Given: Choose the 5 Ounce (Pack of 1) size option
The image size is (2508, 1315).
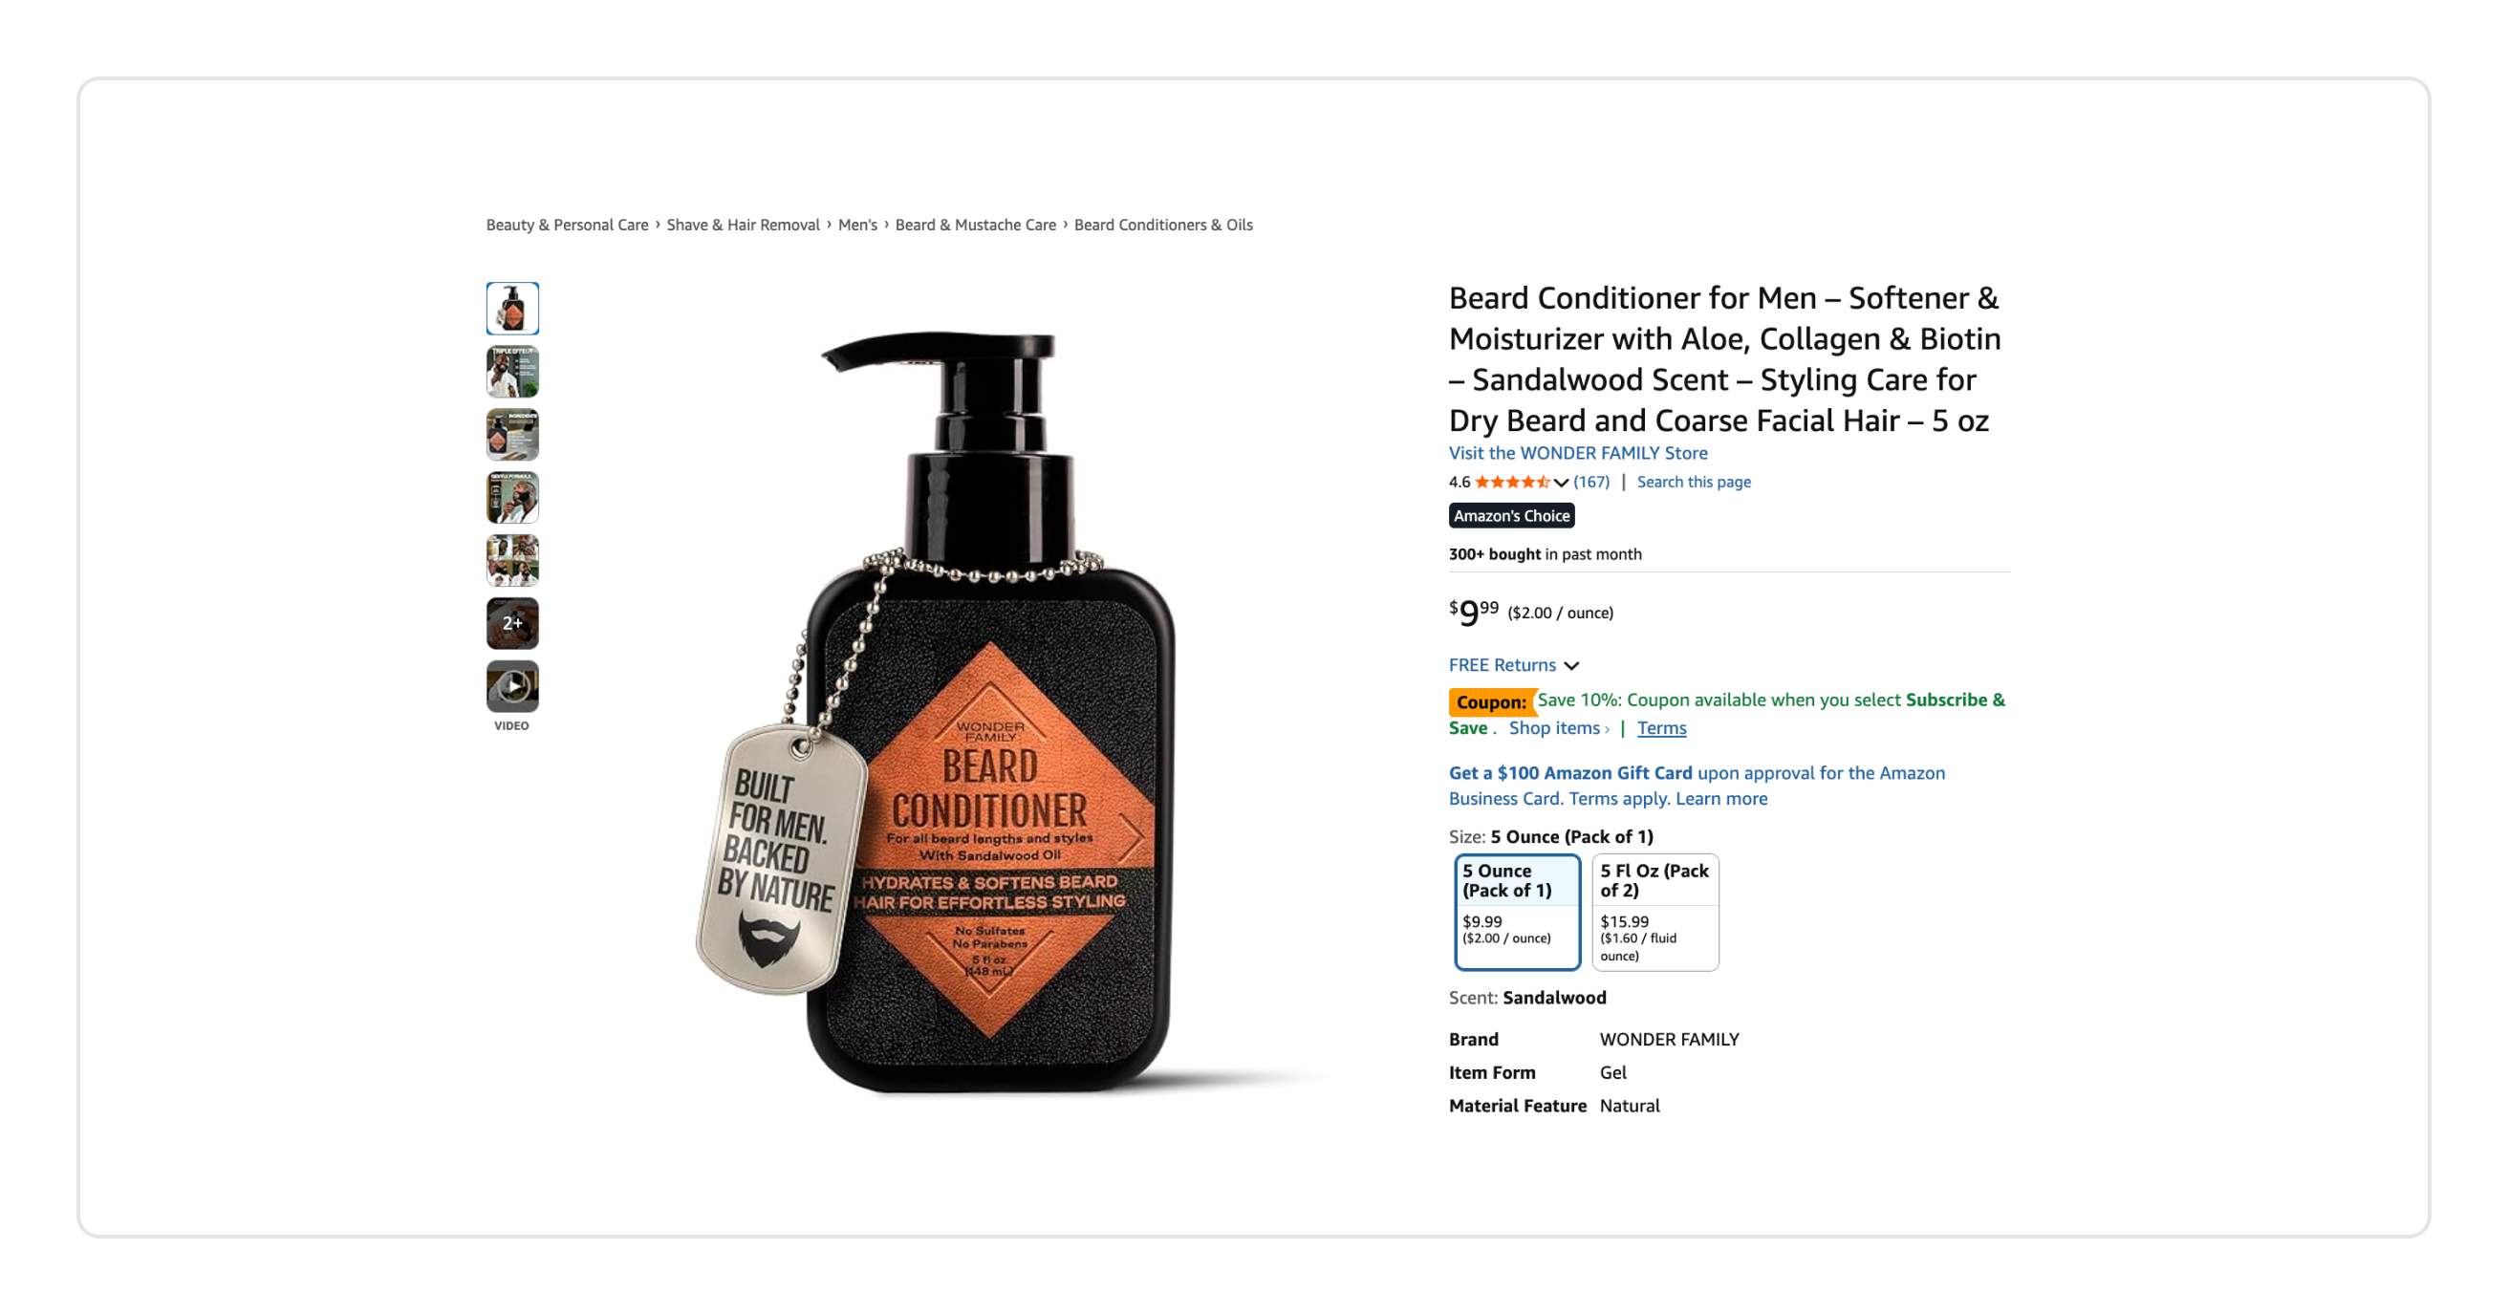Looking at the screenshot, I should click(x=1517, y=912).
